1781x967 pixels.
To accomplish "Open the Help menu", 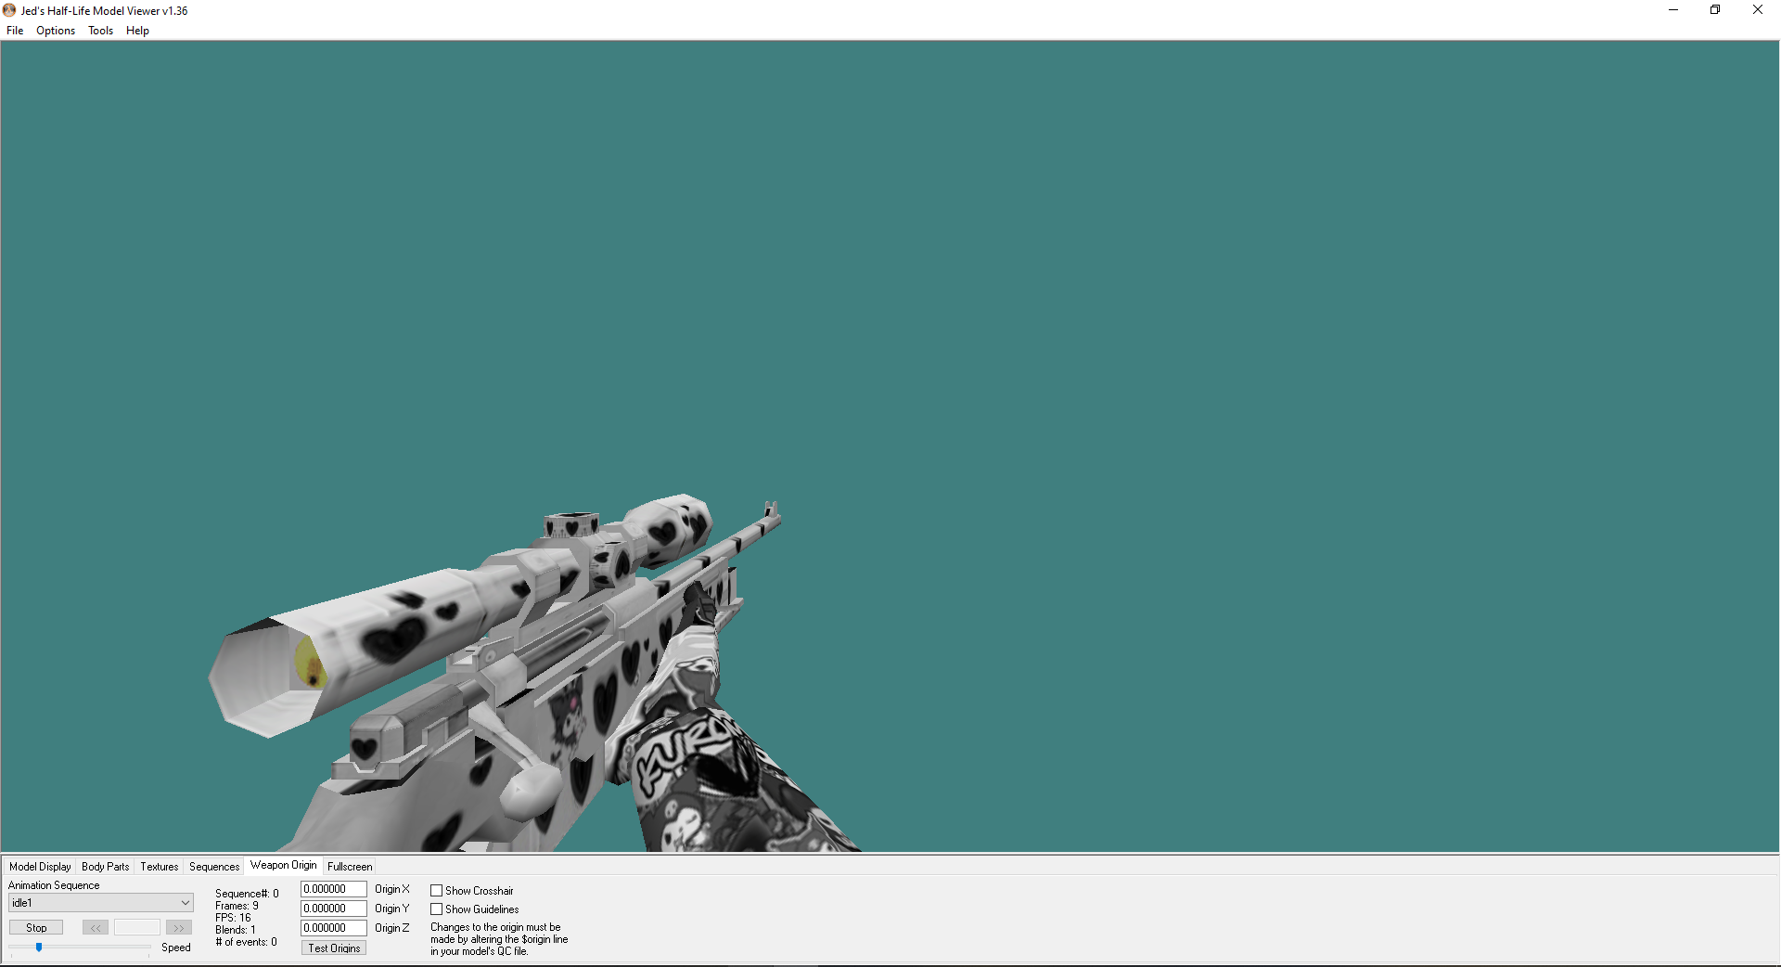I will click(137, 31).
